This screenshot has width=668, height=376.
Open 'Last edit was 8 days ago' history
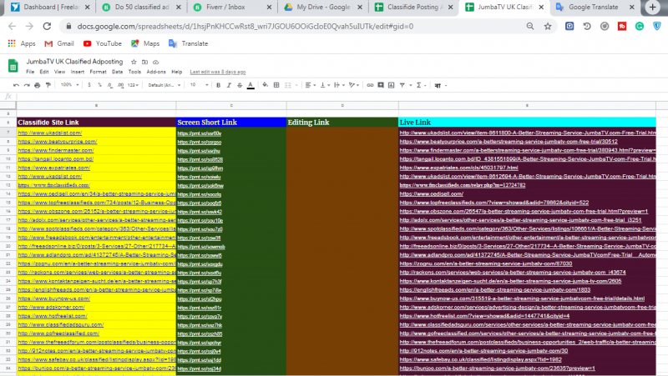(x=218, y=72)
